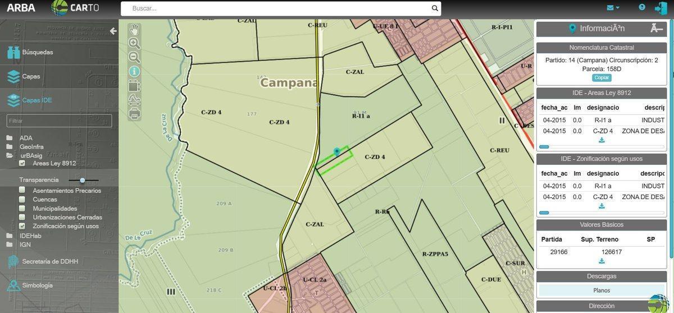The height and width of the screenshot is (313, 674).
Task: Click the ARBA logo
Action: click(x=20, y=8)
